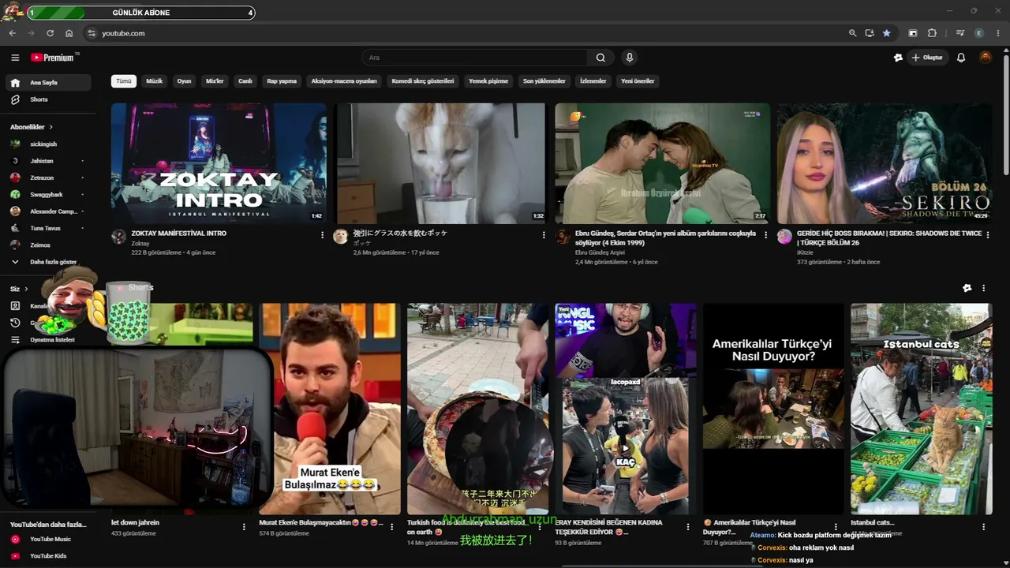Image resolution: width=1010 pixels, height=568 pixels.
Task: Open more options for the cat drinking water video
Action: click(x=544, y=234)
